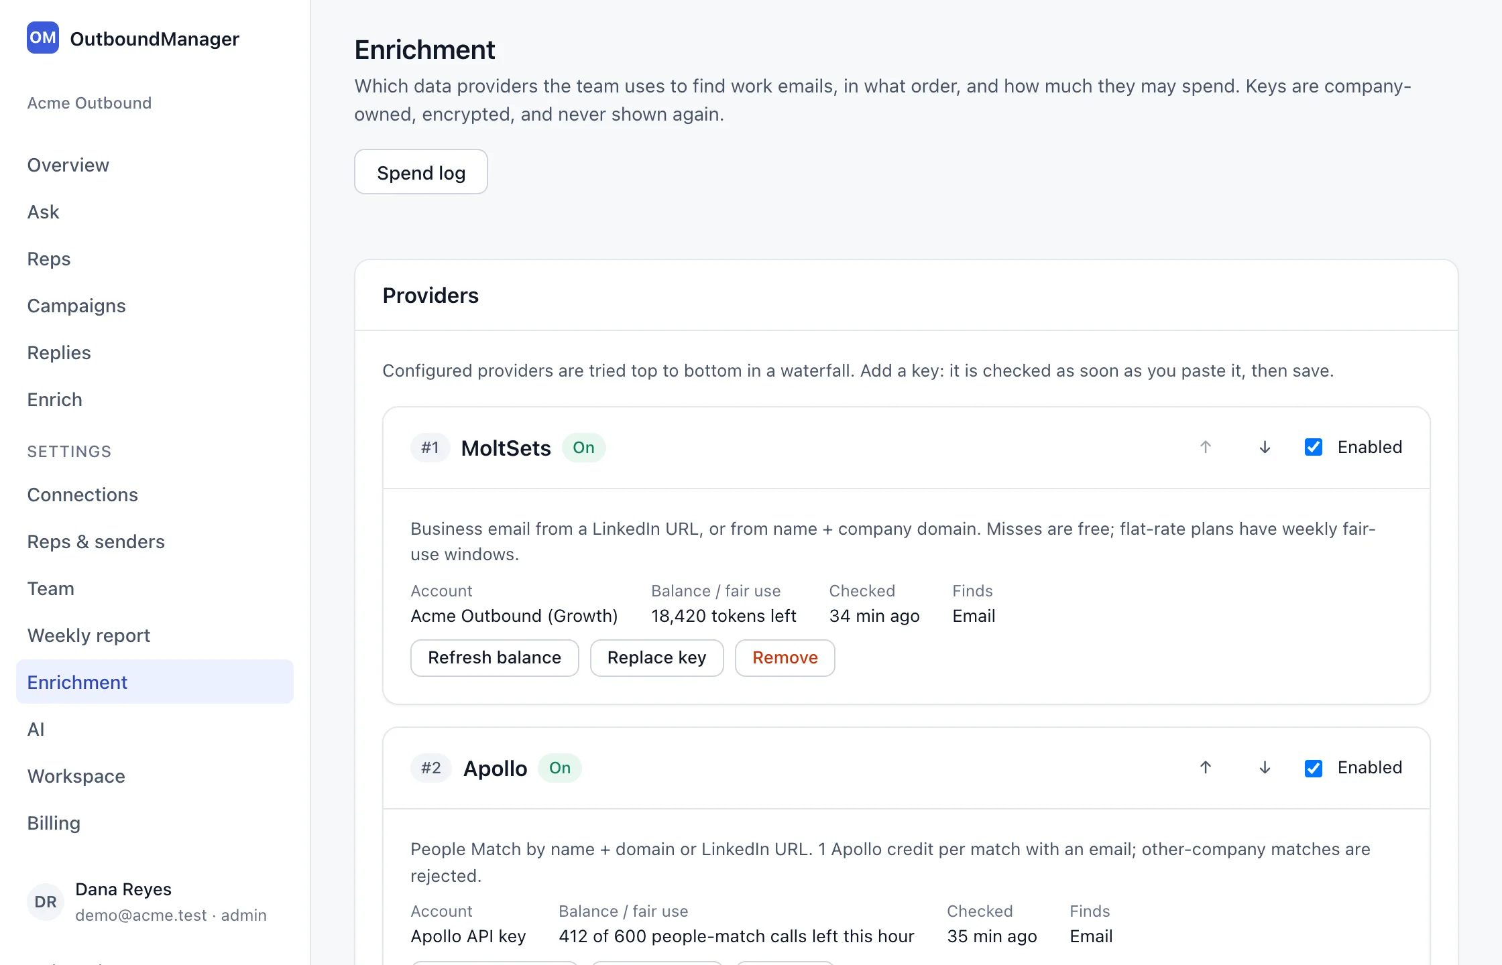Click the OM logo icon
The width and height of the screenshot is (1502, 965).
point(43,38)
